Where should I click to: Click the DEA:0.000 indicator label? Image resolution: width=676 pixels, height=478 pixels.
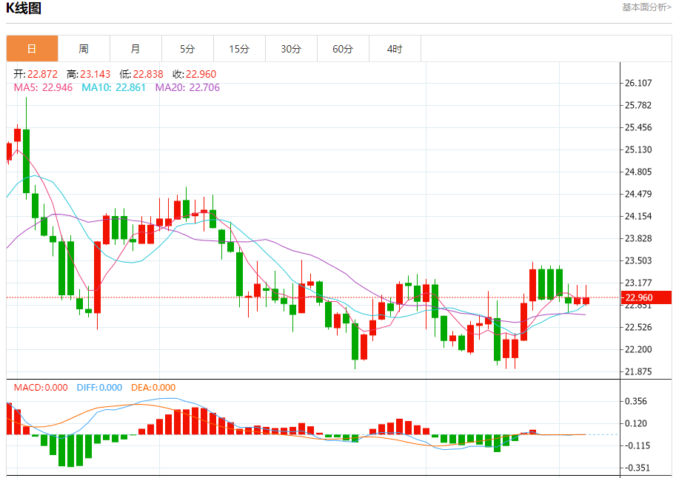click(x=153, y=388)
